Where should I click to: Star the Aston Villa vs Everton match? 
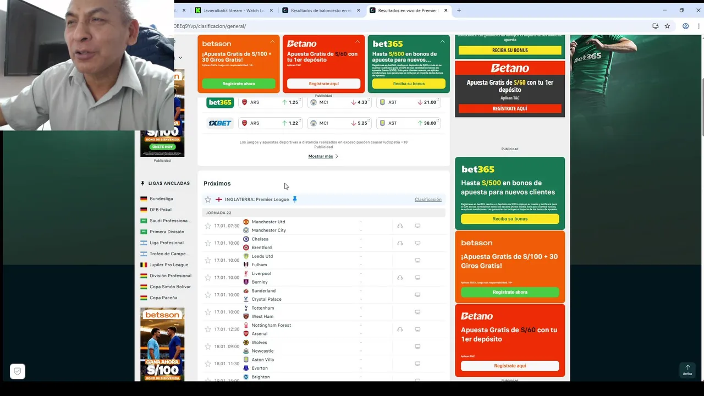click(208, 364)
